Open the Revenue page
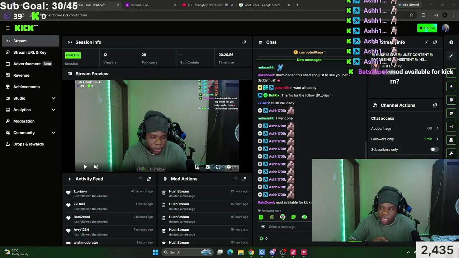The width and height of the screenshot is (459, 258). [x=30, y=75]
